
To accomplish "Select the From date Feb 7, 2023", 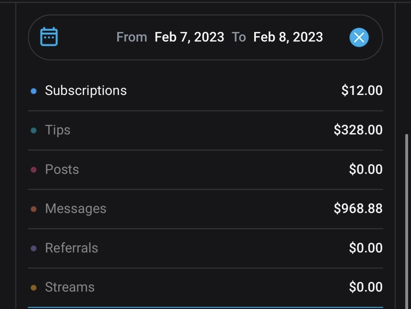I will click(189, 37).
